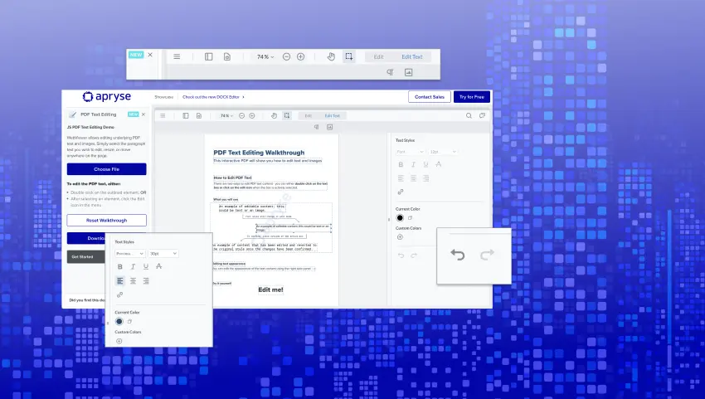705x399 pixels.
Task: Open font family dropdown in floating Text Styles popup
Action: pyautogui.click(x=130, y=254)
